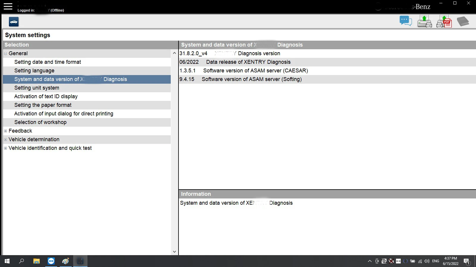Select Setting unit system
Viewport: 476px width, 267px height.
87,88
